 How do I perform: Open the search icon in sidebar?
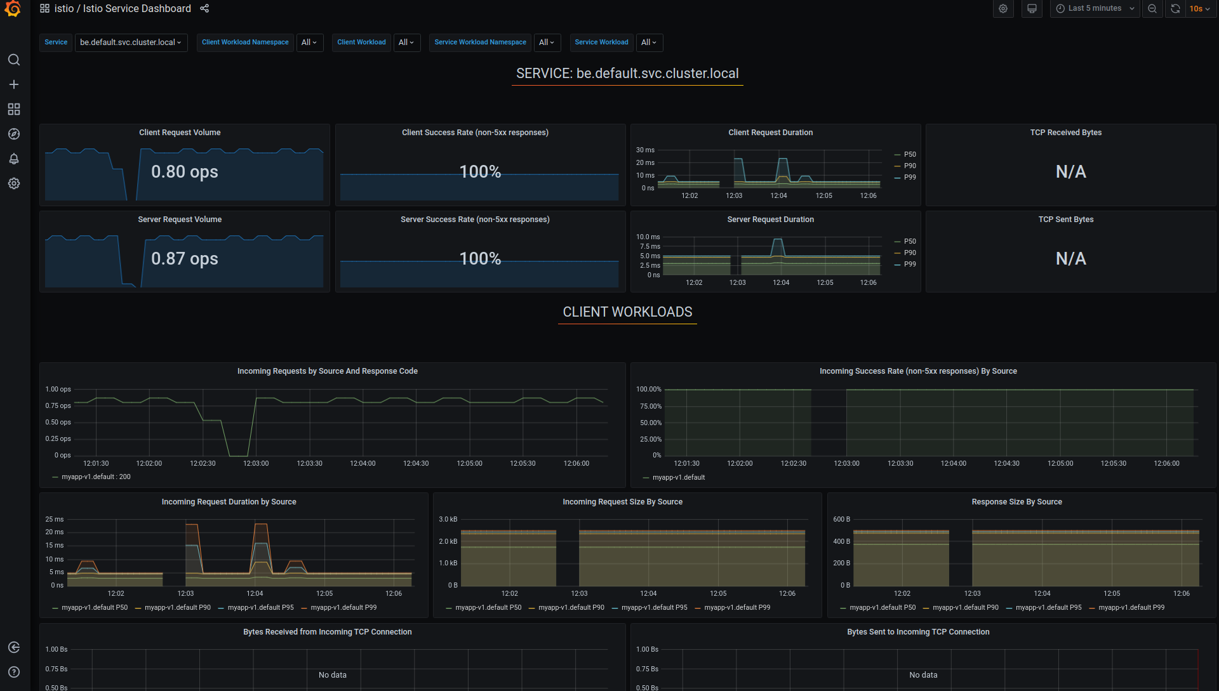coord(14,60)
